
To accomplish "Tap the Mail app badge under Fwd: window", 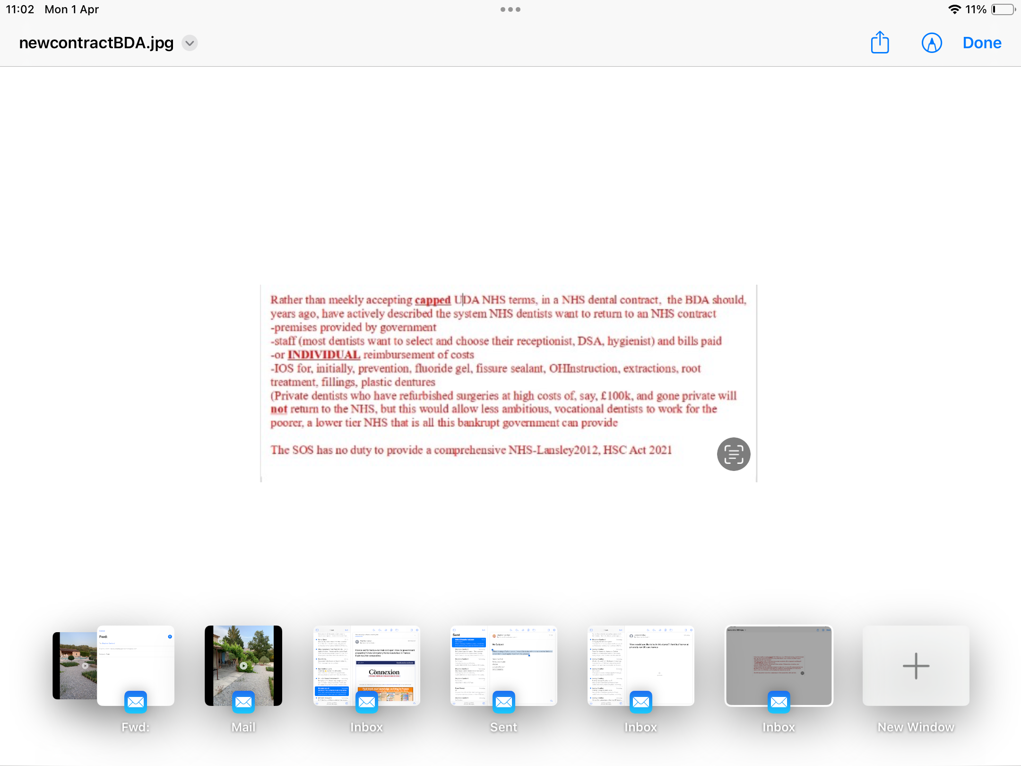I will [136, 702].
